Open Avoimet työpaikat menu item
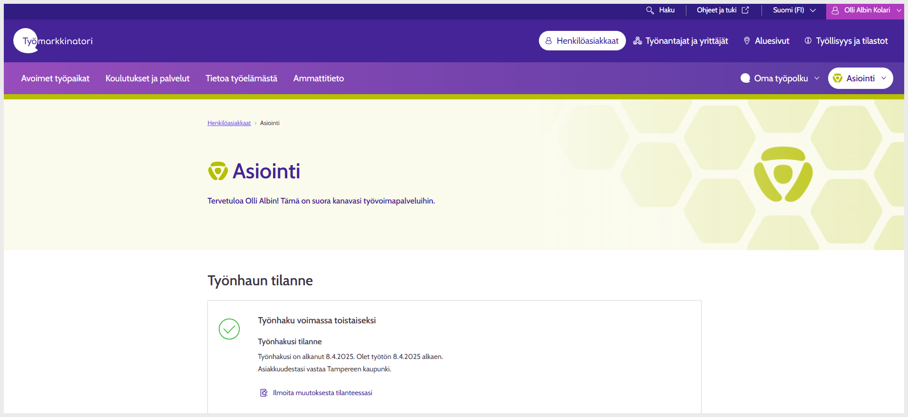This screenshot has width=908, height=417. point(55,78)
